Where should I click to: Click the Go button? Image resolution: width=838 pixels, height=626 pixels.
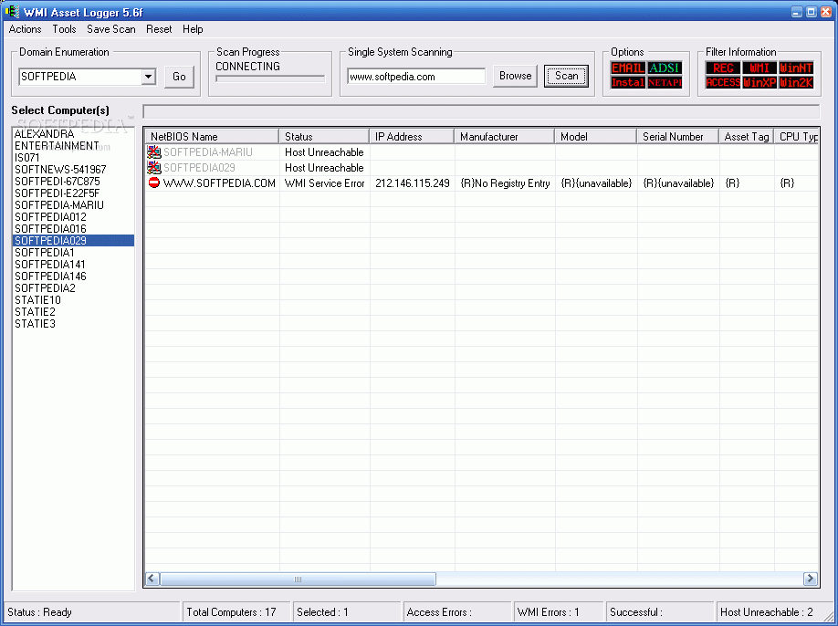click(179, 77)
